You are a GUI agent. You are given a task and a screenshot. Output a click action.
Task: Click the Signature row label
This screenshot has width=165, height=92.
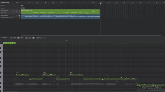3,6
